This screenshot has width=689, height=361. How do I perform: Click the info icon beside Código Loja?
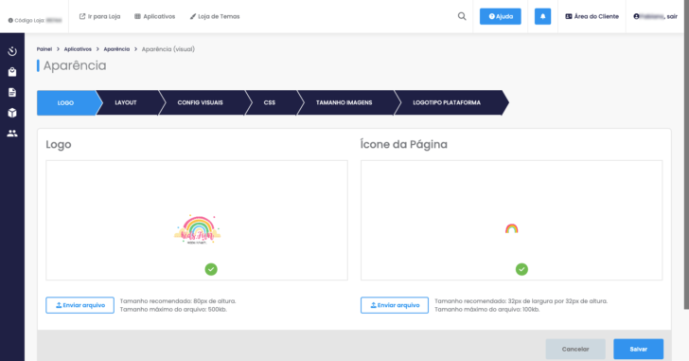(x=10, y=20)
